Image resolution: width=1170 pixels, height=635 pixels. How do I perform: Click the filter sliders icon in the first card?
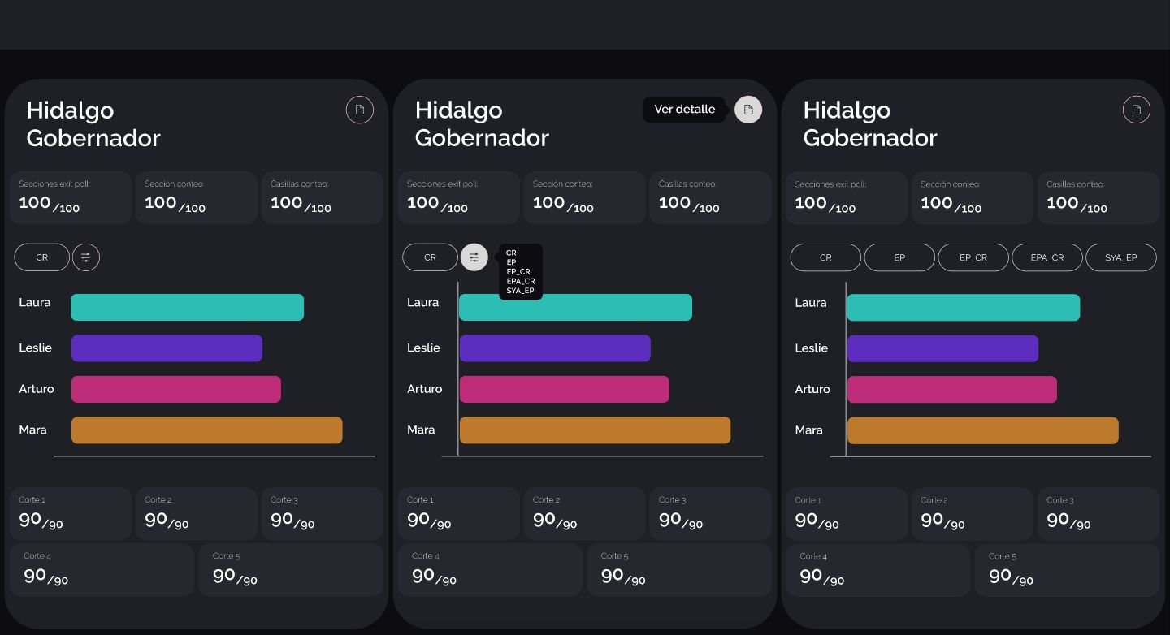click(86, 257)
